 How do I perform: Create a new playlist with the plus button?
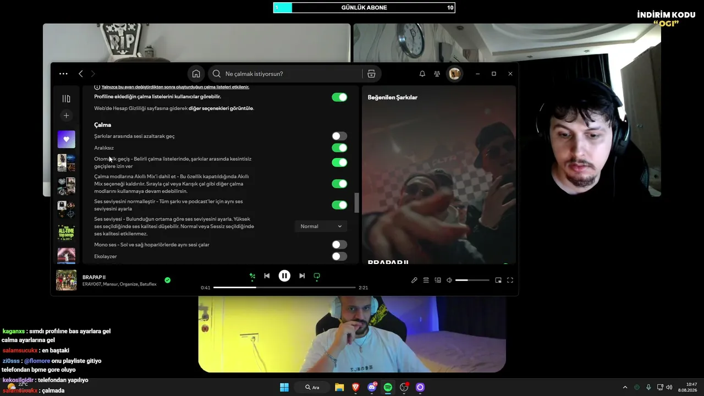(x=67, y=116)
